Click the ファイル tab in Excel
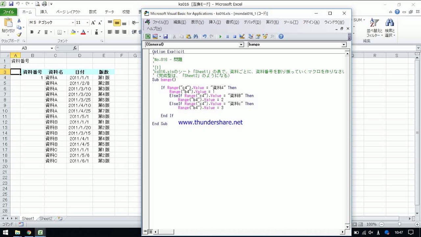Image resolution: width=421 pixels, height=237 pixels. point(9,12)
